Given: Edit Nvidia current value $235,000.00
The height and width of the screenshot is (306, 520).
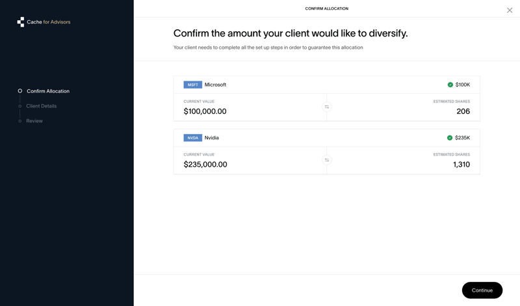Looking at the screenshot, I should [205, 165].
